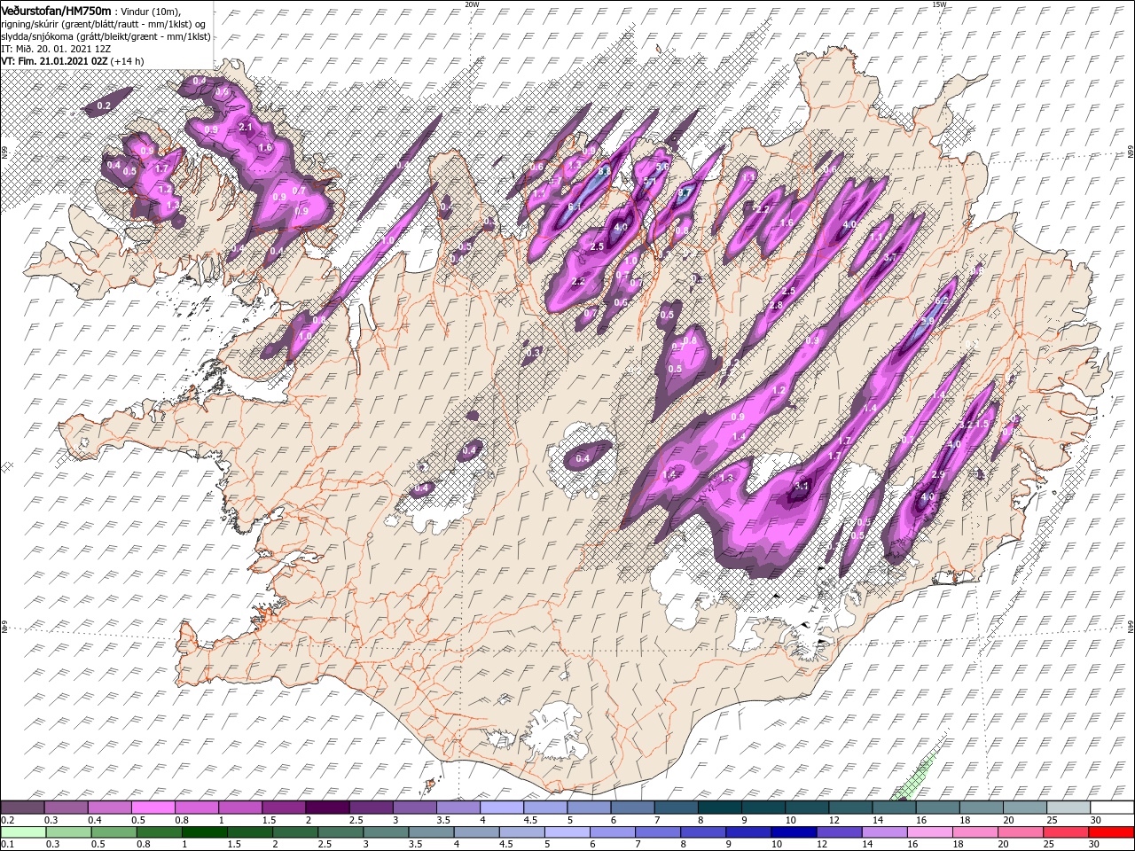Click the 3.9 precipitation value in the east
Screen dimensions: 1135x851
(x=928, y=321)
